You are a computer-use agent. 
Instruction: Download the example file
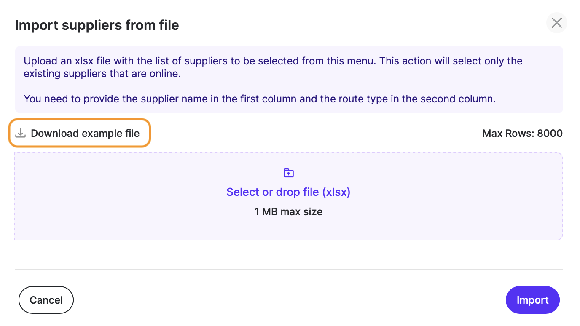pos(80,134)
